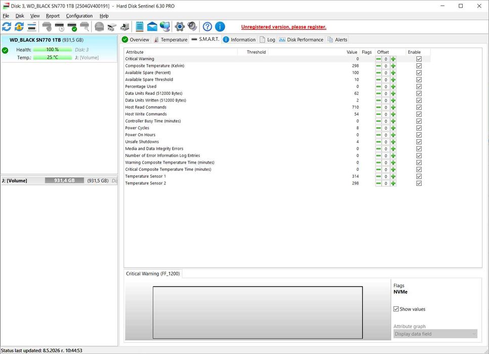Click the blue envelope email toolbar icon

pyautogui.click(x=152, y=27)
